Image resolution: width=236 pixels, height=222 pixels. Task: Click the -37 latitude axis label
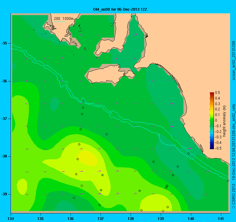click(x=4, y=119)
